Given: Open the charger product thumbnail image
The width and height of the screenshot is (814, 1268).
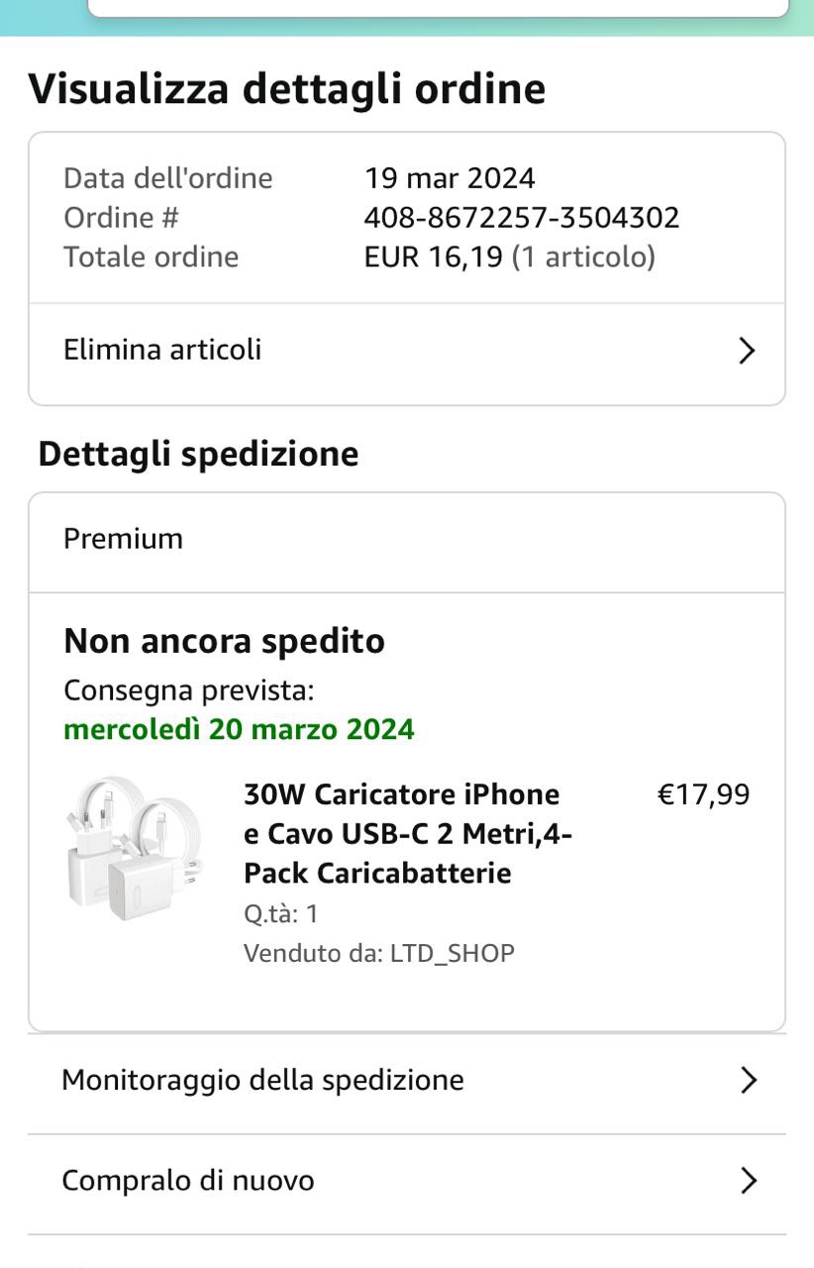Looking at the screenshot, I should 135,847.
